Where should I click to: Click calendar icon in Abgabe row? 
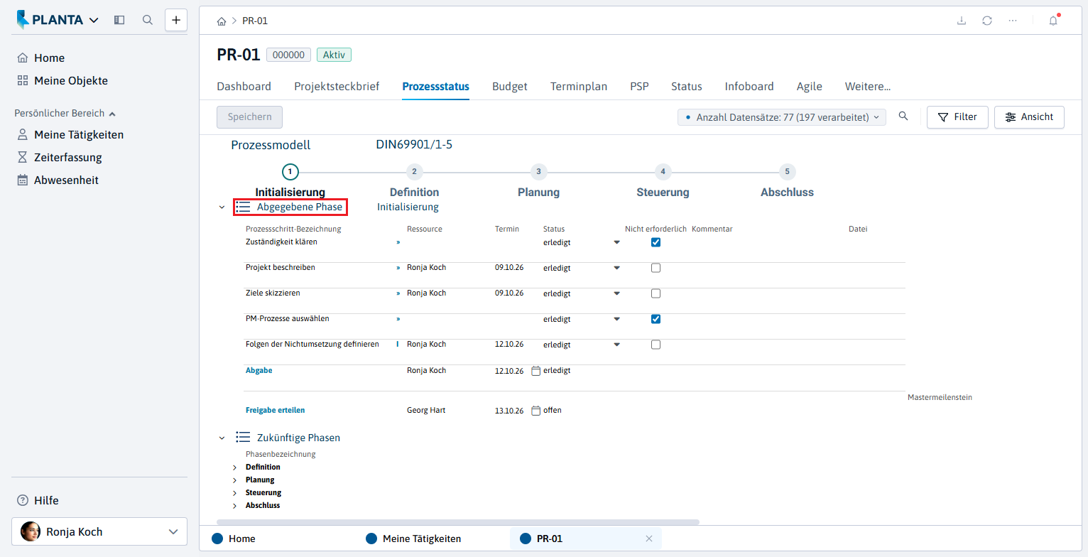click(x=536, y=371)
